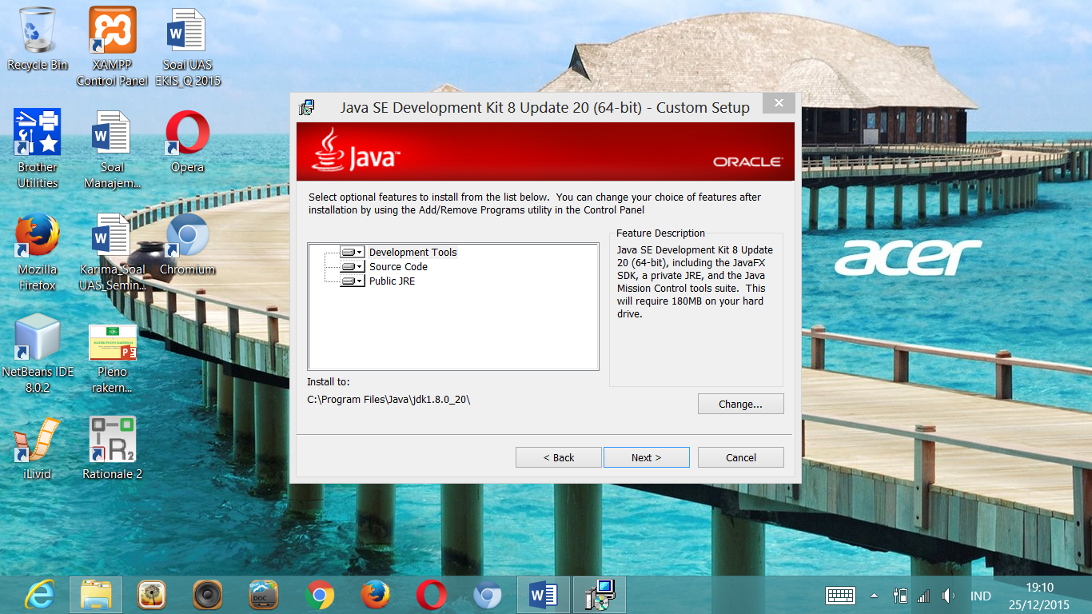The image size is (1092, 614).
Task: Open the DOC app icon in taskbar
Action: [263, 595]
